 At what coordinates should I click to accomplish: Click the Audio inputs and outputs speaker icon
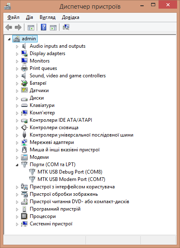pyautogui.click(x=24, y=46)
